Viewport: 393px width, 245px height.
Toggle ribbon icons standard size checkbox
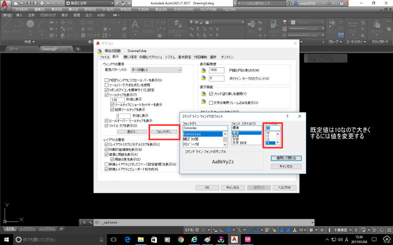pos(107,90)
